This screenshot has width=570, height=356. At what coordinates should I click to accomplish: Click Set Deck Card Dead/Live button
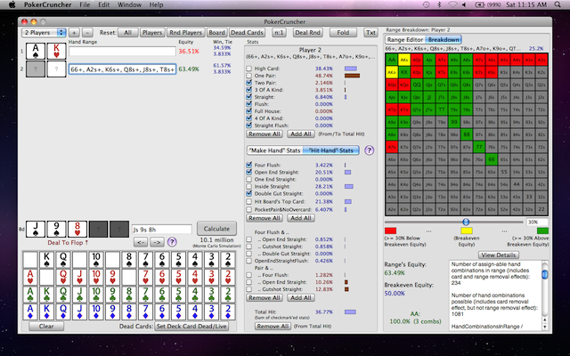pos(192,326)
